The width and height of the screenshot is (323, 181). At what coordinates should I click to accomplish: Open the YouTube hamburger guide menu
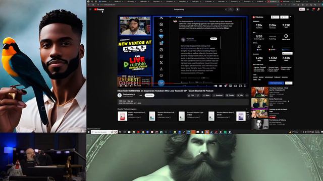pyautogui.click(x=90, y=10)
